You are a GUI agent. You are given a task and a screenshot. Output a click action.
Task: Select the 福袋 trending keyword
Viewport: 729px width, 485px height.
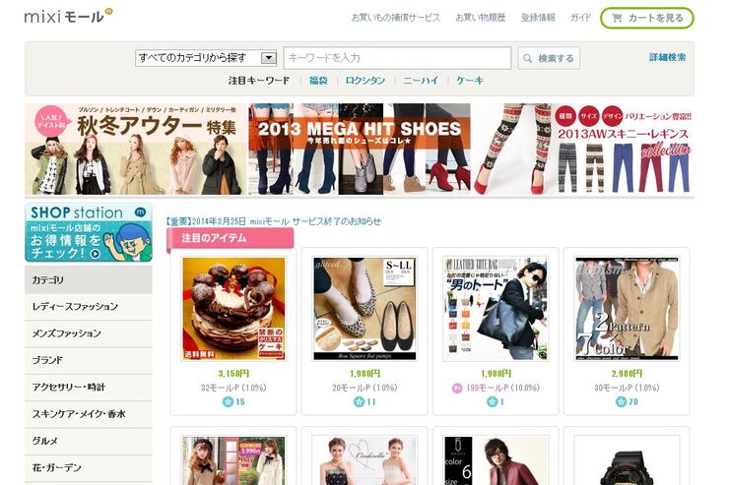tap(318, 81)
